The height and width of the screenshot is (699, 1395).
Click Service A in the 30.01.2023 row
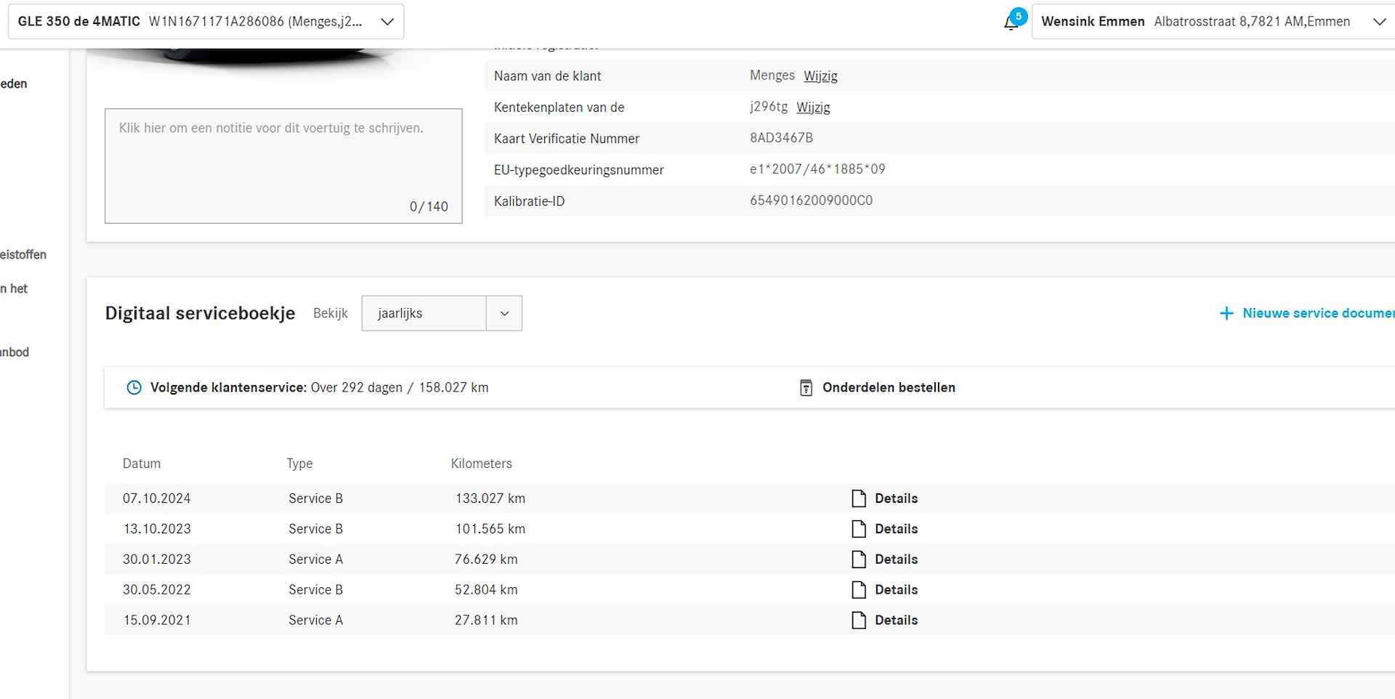pos(315,559)
